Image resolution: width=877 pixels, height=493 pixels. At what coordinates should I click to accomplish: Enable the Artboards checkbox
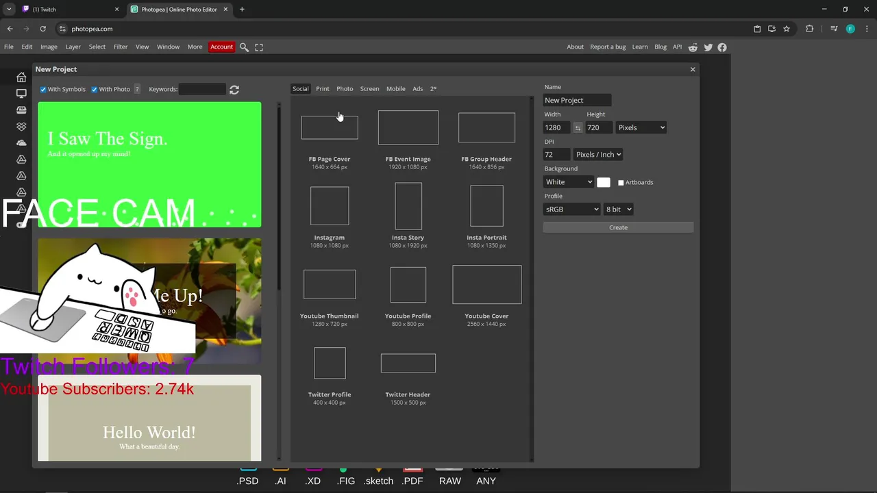click(x=621, y=183)
